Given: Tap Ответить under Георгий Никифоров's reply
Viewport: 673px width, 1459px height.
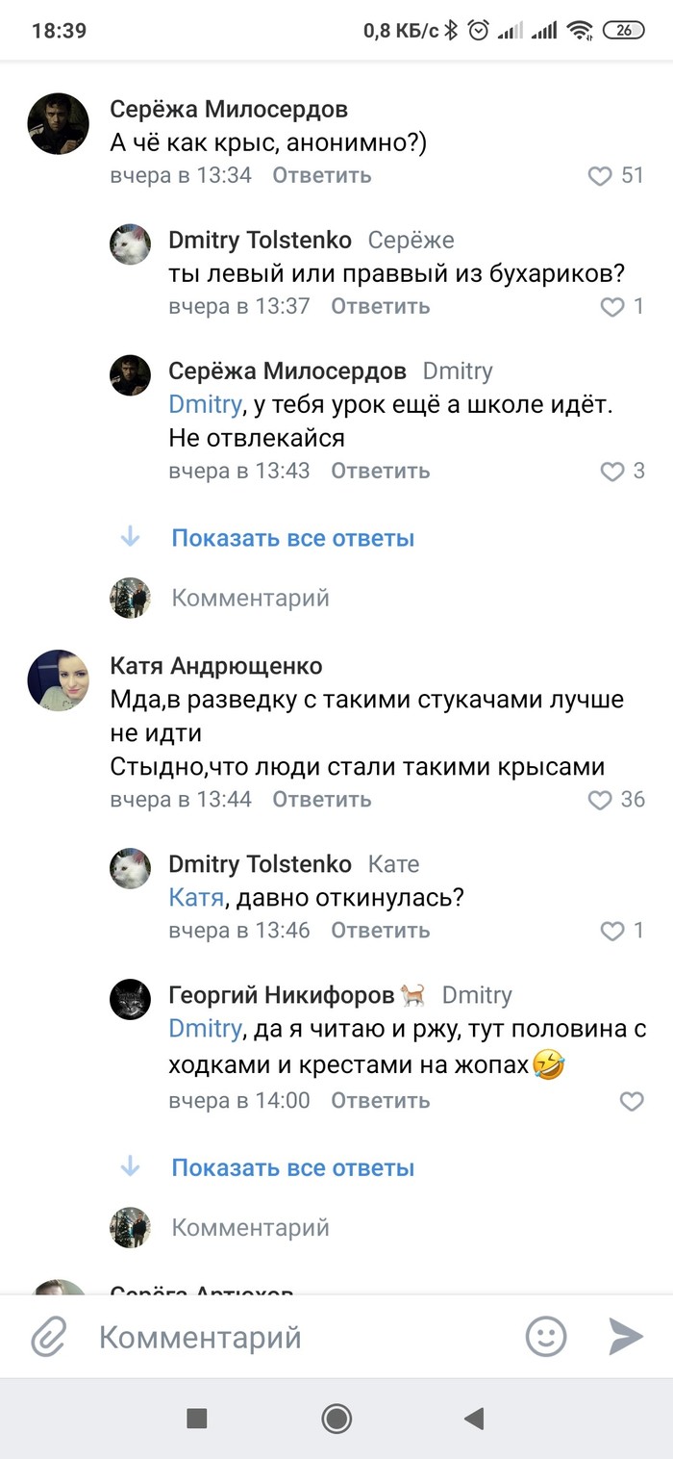Looking at the screenshot, I should (380, 1100).
